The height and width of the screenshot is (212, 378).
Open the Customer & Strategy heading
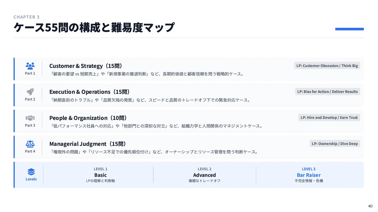point(86,66)
